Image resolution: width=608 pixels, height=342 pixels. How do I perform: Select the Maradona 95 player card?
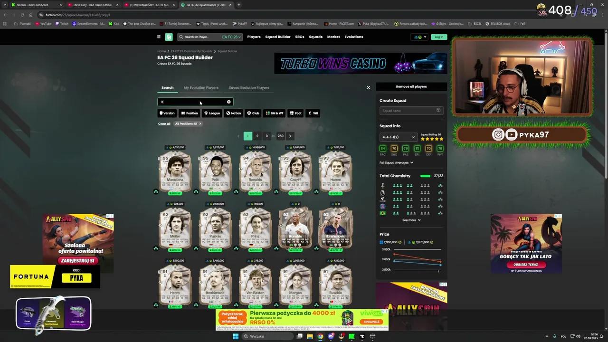coord(175,172)
